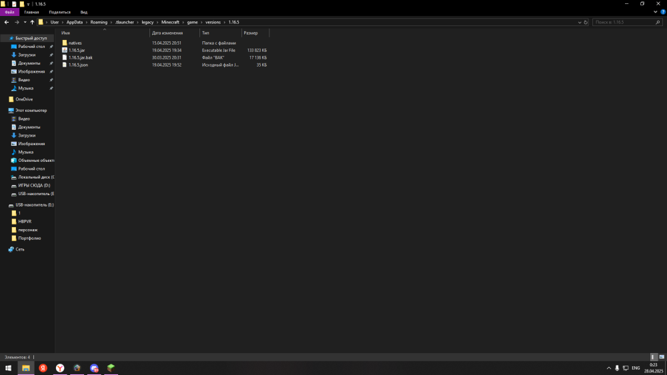This screenshot has height=375, width=667.
Task: Switch to the Вид ribbon tab
Action: pos(84,12)
